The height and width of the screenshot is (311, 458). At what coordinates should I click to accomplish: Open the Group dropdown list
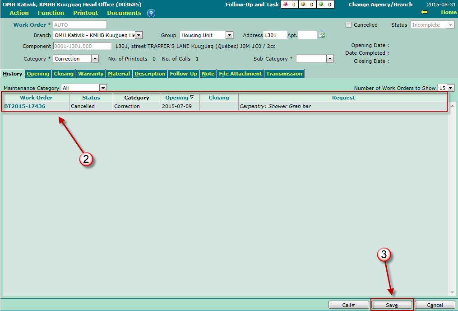229,35
